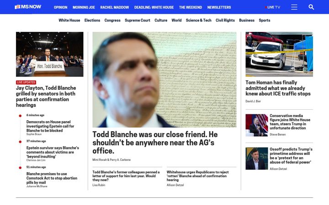Open Allison Detzel byline under Whitehouse story
This screenshot has height=205, width=329.
(x=175, y=185)
